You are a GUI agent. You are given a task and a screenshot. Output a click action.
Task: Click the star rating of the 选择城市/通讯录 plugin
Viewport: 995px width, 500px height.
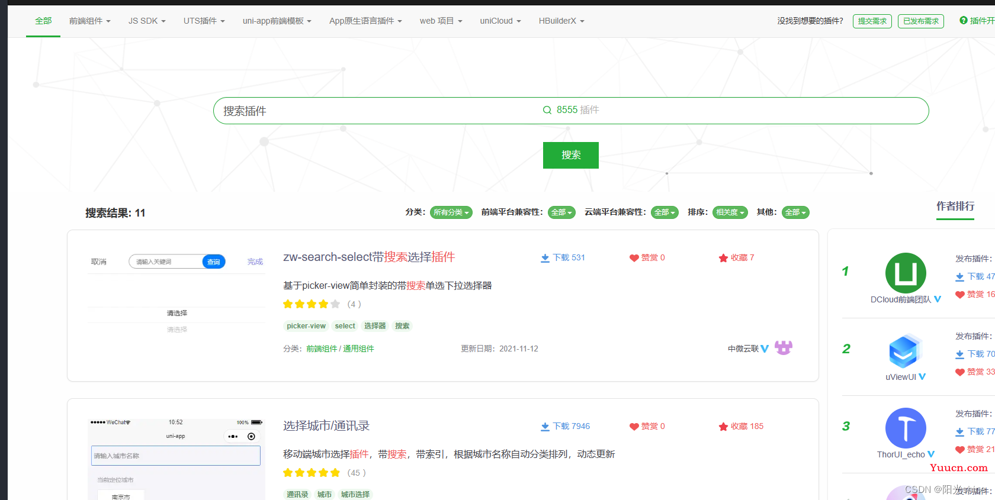pyautogui.click(x=312, y=473)
